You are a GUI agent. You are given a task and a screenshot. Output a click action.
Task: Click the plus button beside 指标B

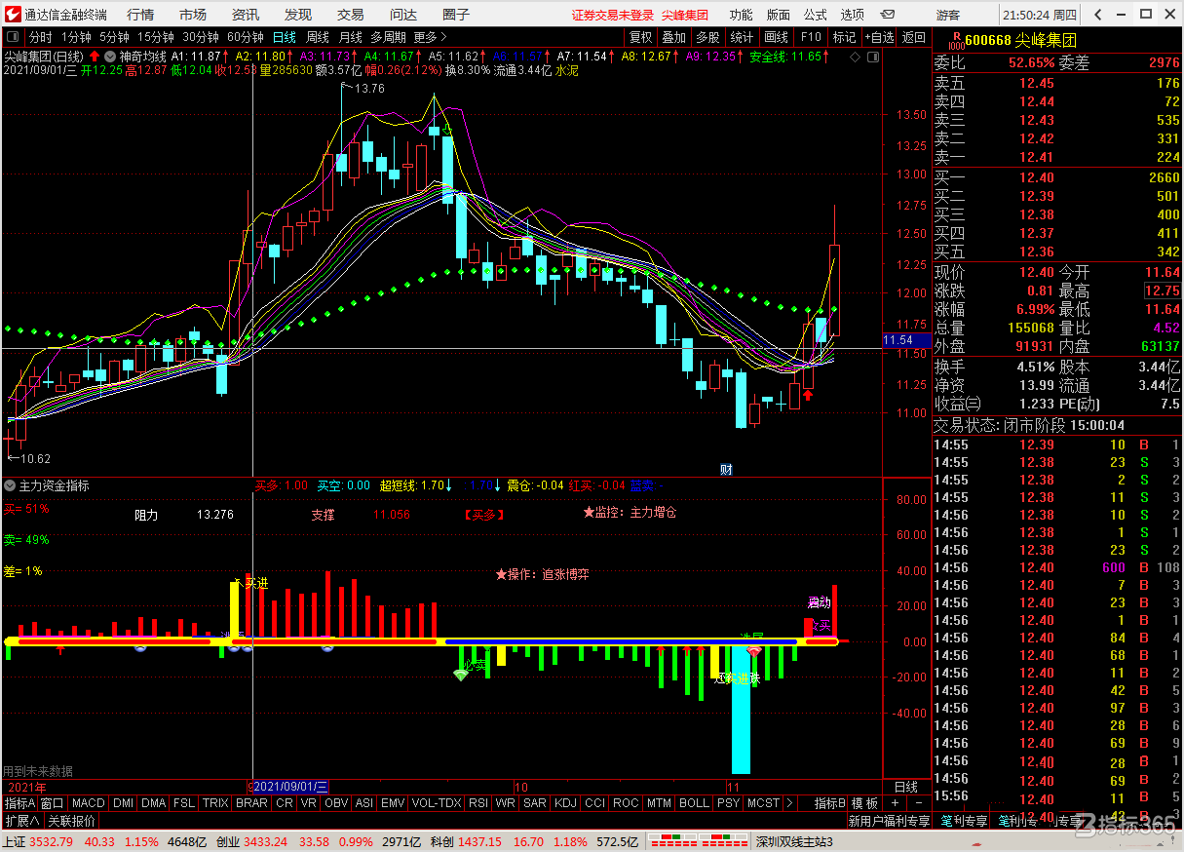[x=894, y=803]
